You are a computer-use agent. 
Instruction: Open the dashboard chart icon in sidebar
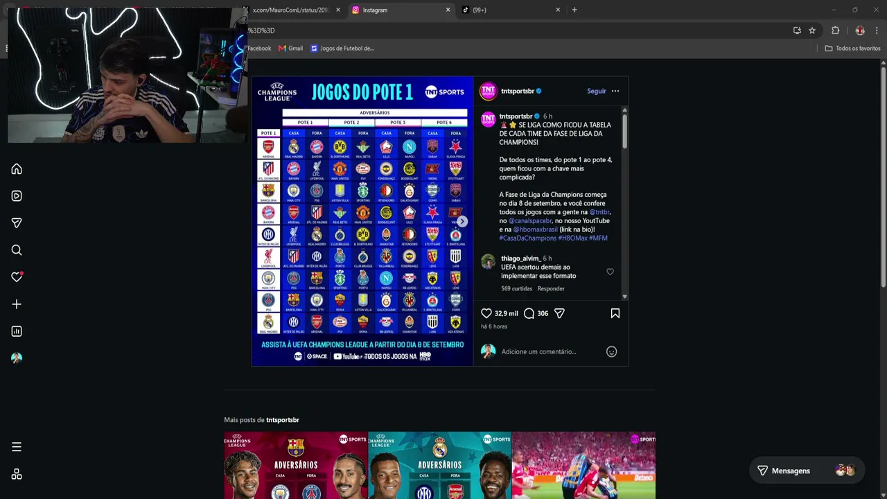click(17, 331)
